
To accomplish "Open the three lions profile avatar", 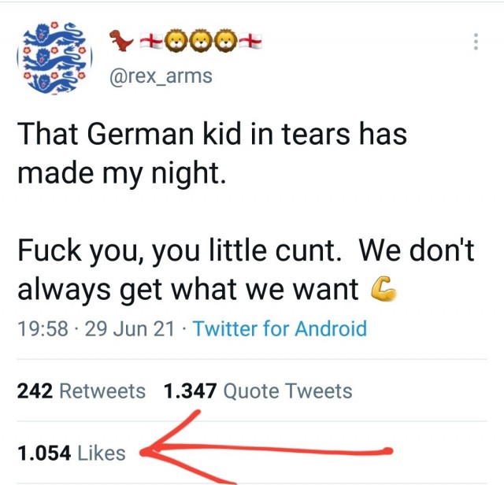I will click(54, 57).
